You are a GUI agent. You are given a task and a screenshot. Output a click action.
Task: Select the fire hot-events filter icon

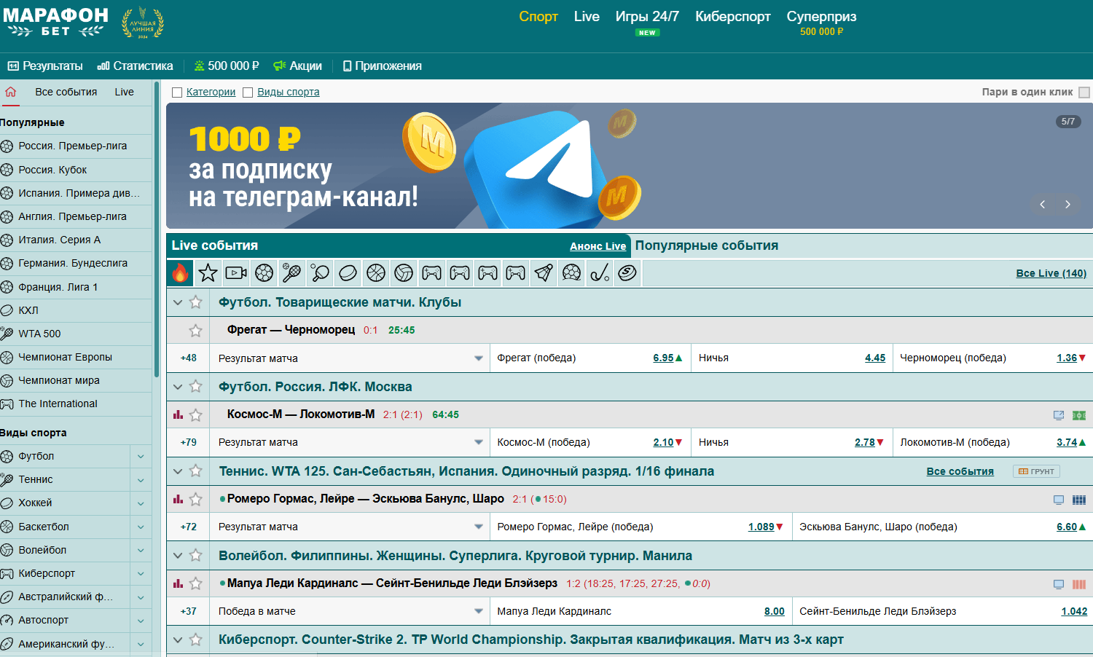click(180, 272)
